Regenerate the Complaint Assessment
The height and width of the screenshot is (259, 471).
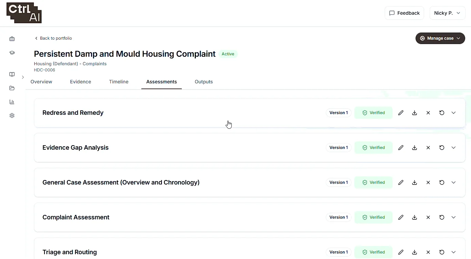[x=442, y=217]
